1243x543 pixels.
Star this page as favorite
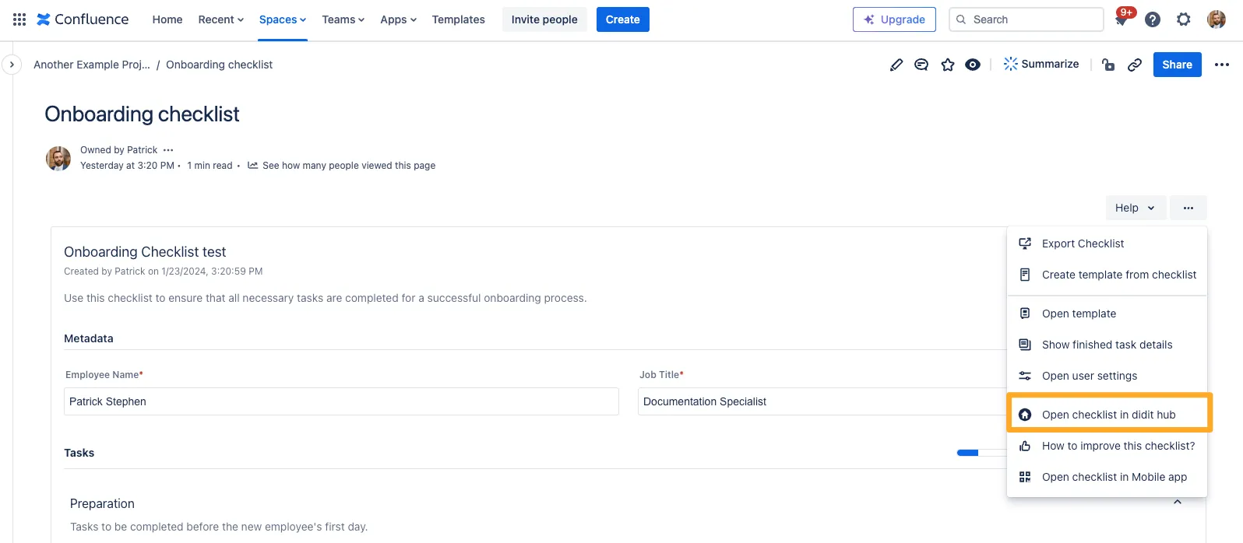coord(948,65)
